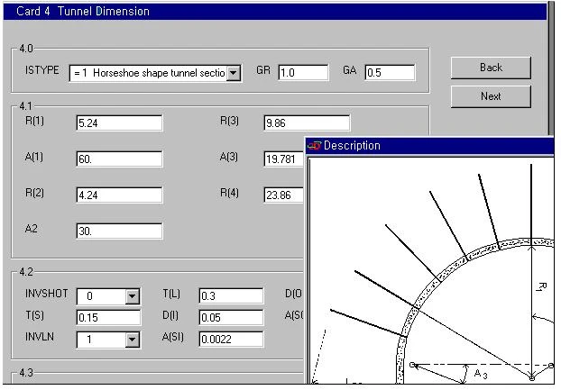The width and height of the screenshot is (561, 390).
Task: Click the A(1) label text
Action: point(34,157)
